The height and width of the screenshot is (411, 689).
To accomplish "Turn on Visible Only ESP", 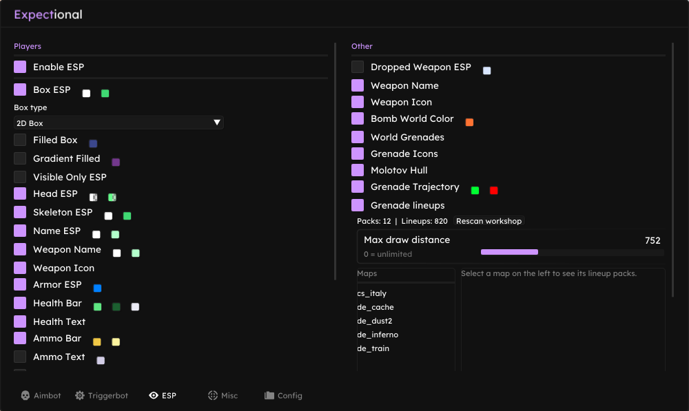I will [20, 177].
